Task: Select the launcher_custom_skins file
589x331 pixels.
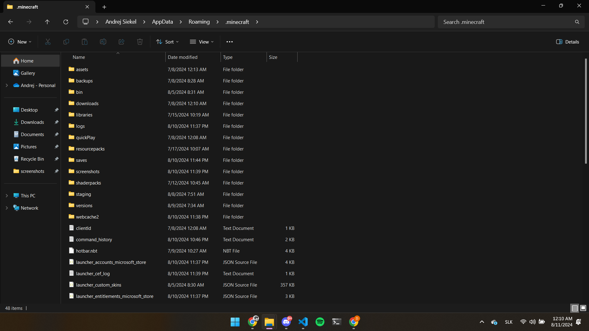Action: pyautogui.click(x=181, y=285)
